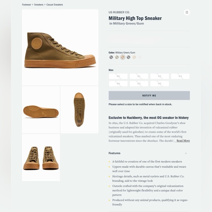Screen dimensions: 212x212
Task: Pick the fourth dark color swatch
Action: click(x=128, y=57)
